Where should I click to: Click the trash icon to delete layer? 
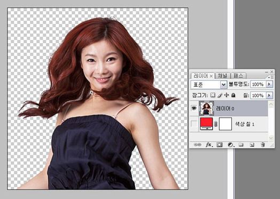[262, 145]
